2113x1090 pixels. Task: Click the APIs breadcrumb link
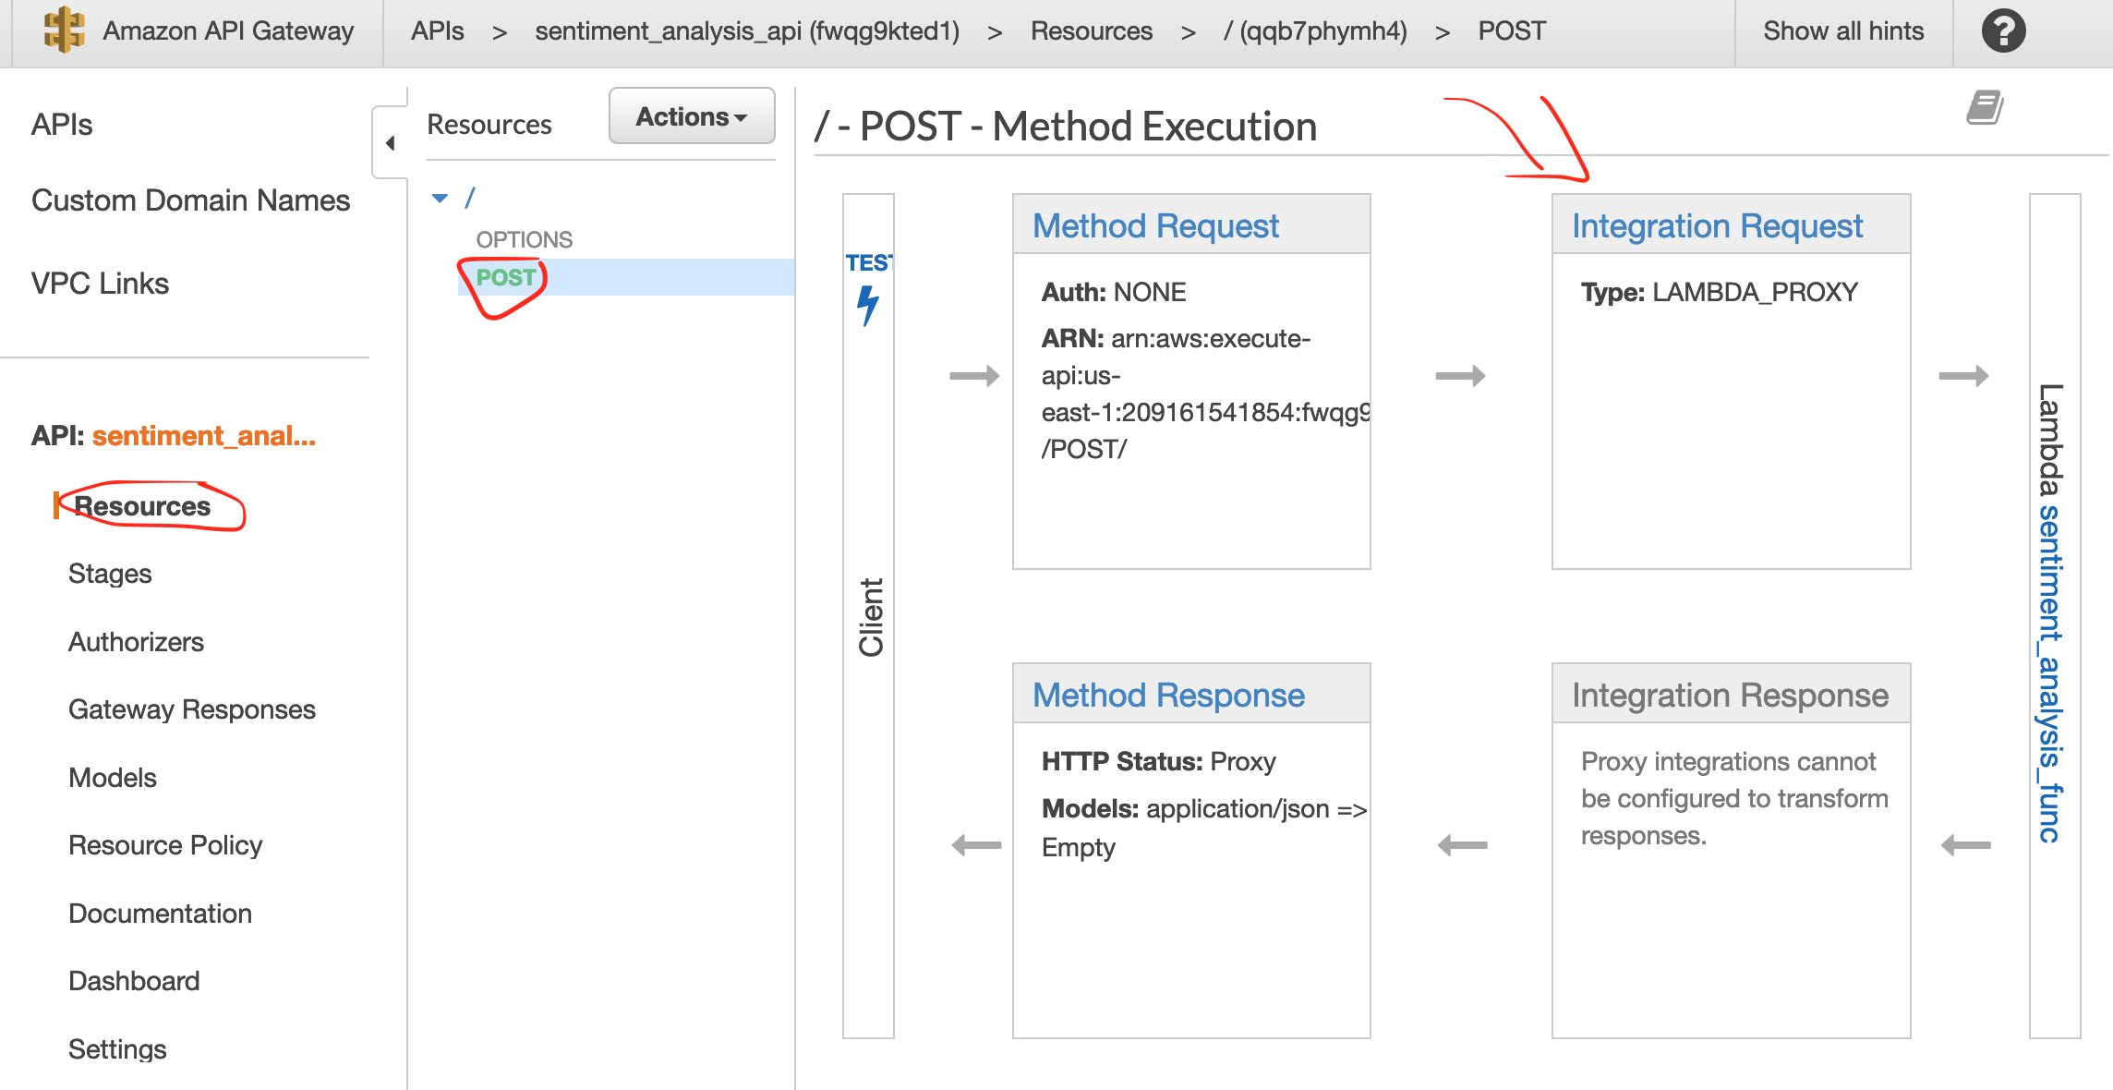point(437,30)
